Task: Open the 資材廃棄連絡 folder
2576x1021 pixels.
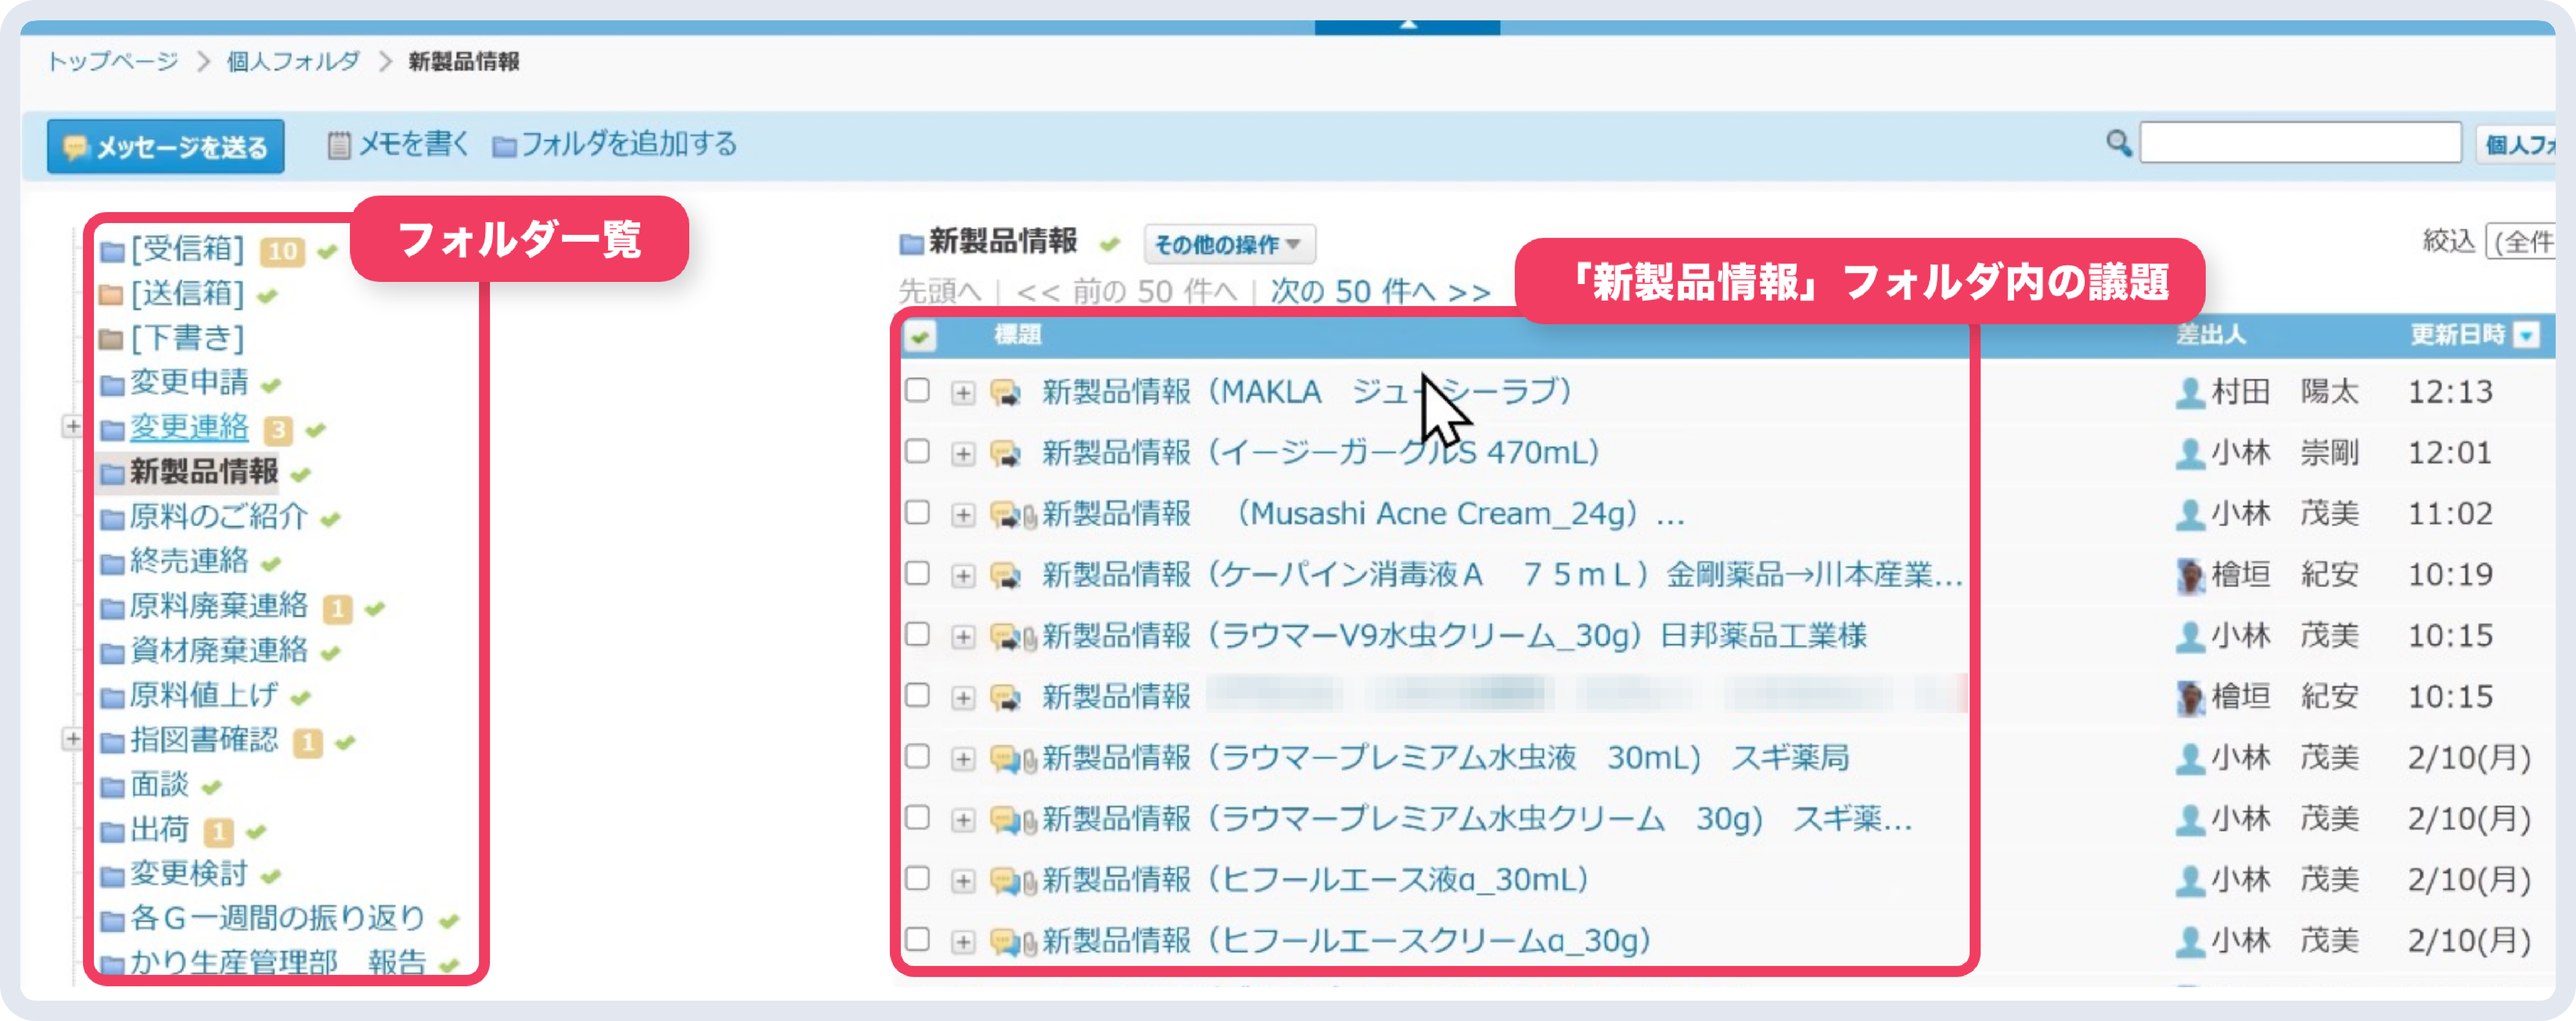Action: (x=219, y=650)
